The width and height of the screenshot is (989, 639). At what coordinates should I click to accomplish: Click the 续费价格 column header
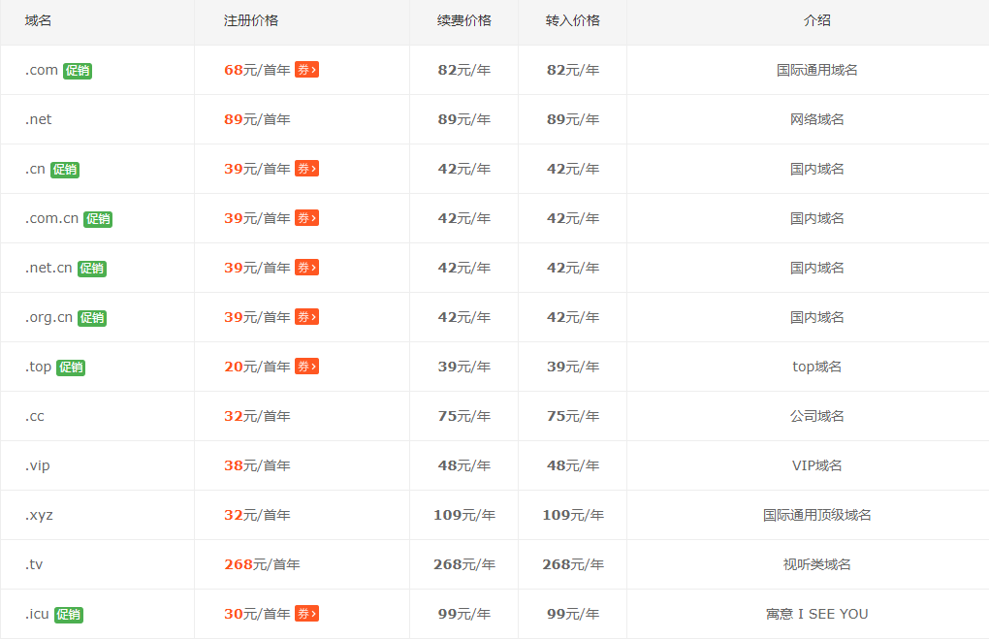463,19
